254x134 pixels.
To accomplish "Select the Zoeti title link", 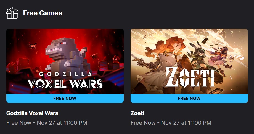I will pyautogui.click(x=137, y=113).
